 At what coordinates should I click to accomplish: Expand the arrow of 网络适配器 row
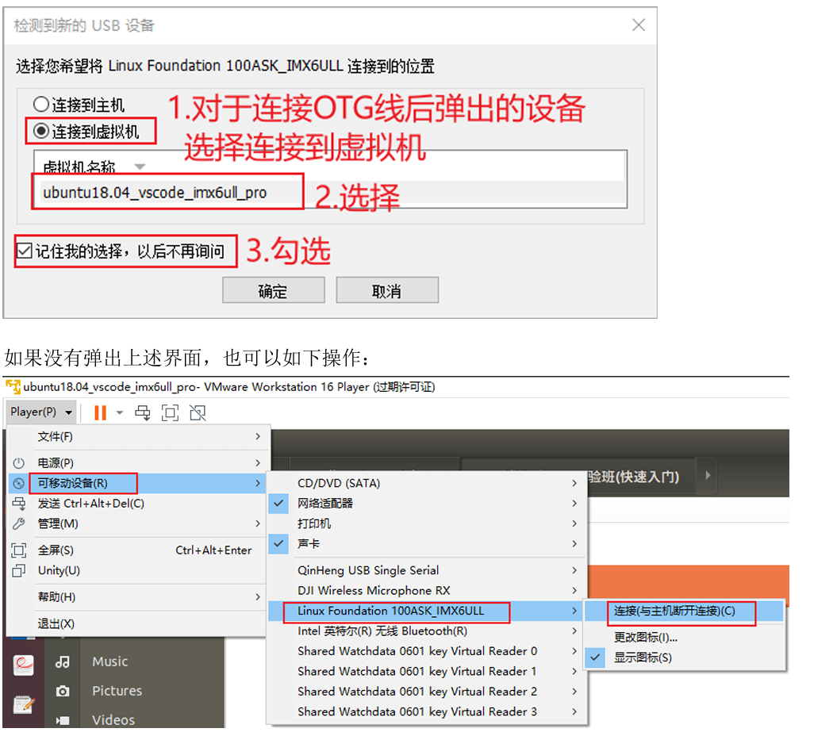click(574, 503)
